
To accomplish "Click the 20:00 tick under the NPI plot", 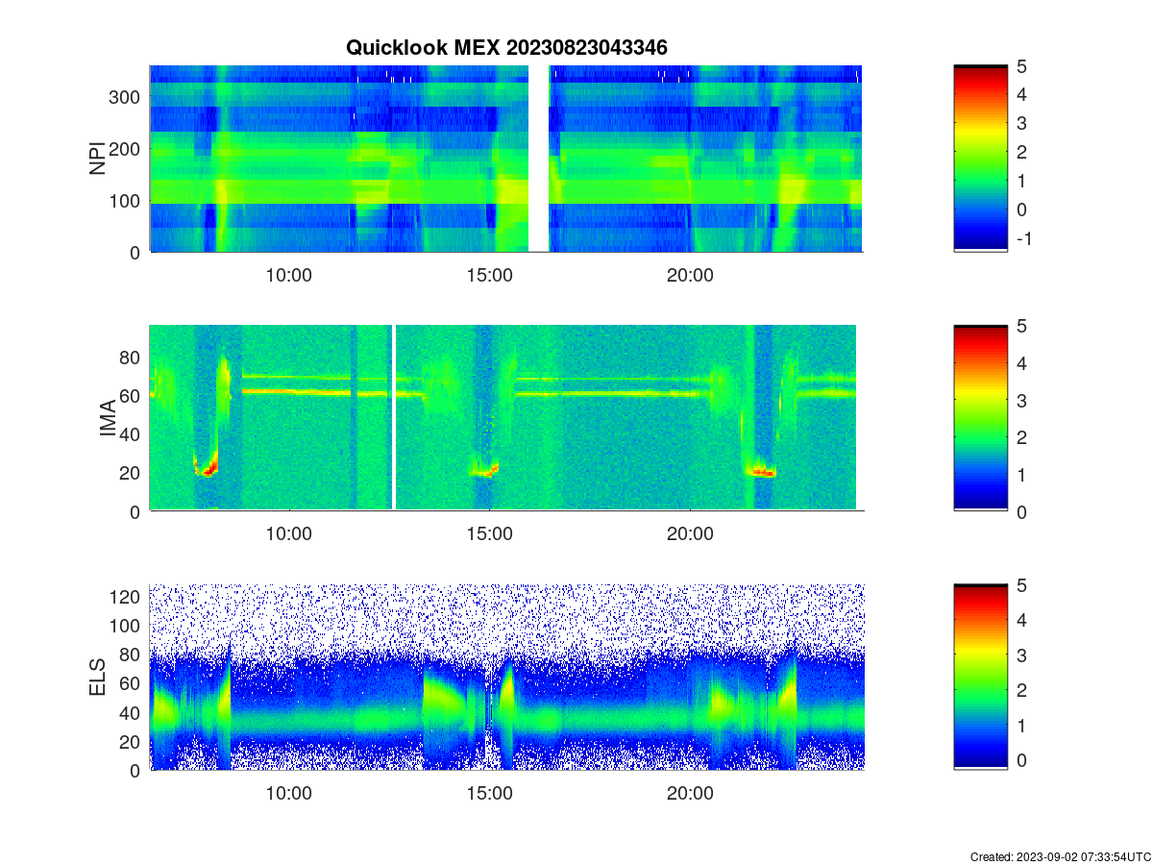I will pyautogui.click(x=690, y=275).
